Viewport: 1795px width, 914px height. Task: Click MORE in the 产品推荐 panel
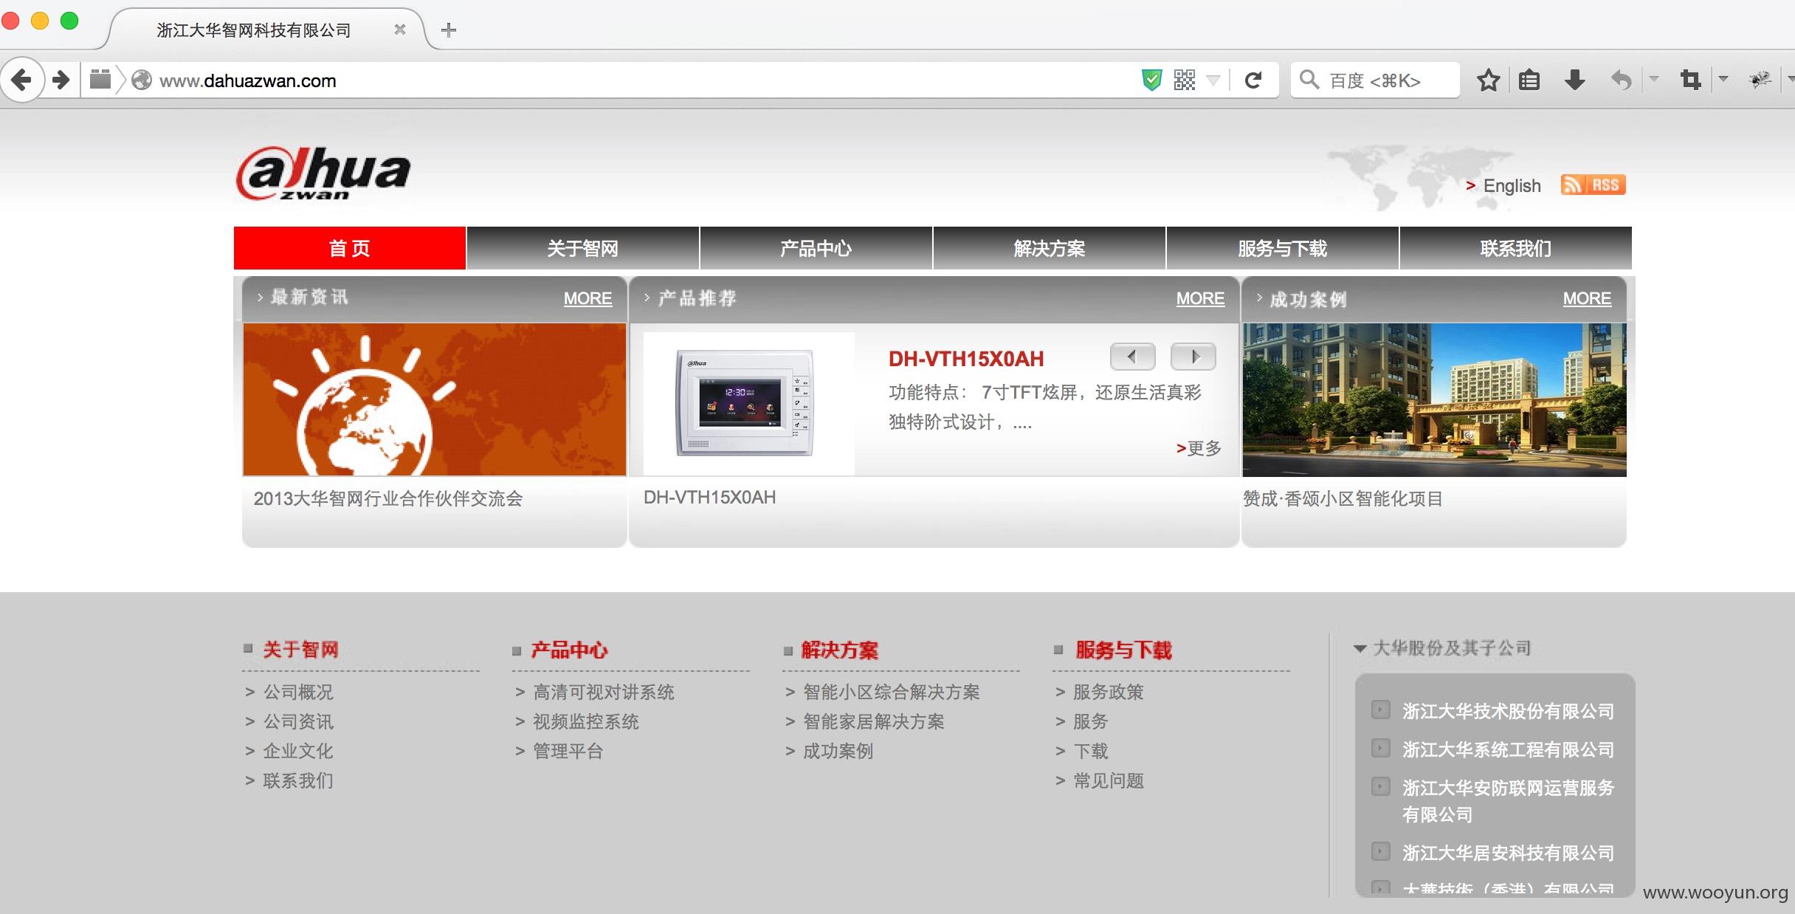coord(1200,298)
